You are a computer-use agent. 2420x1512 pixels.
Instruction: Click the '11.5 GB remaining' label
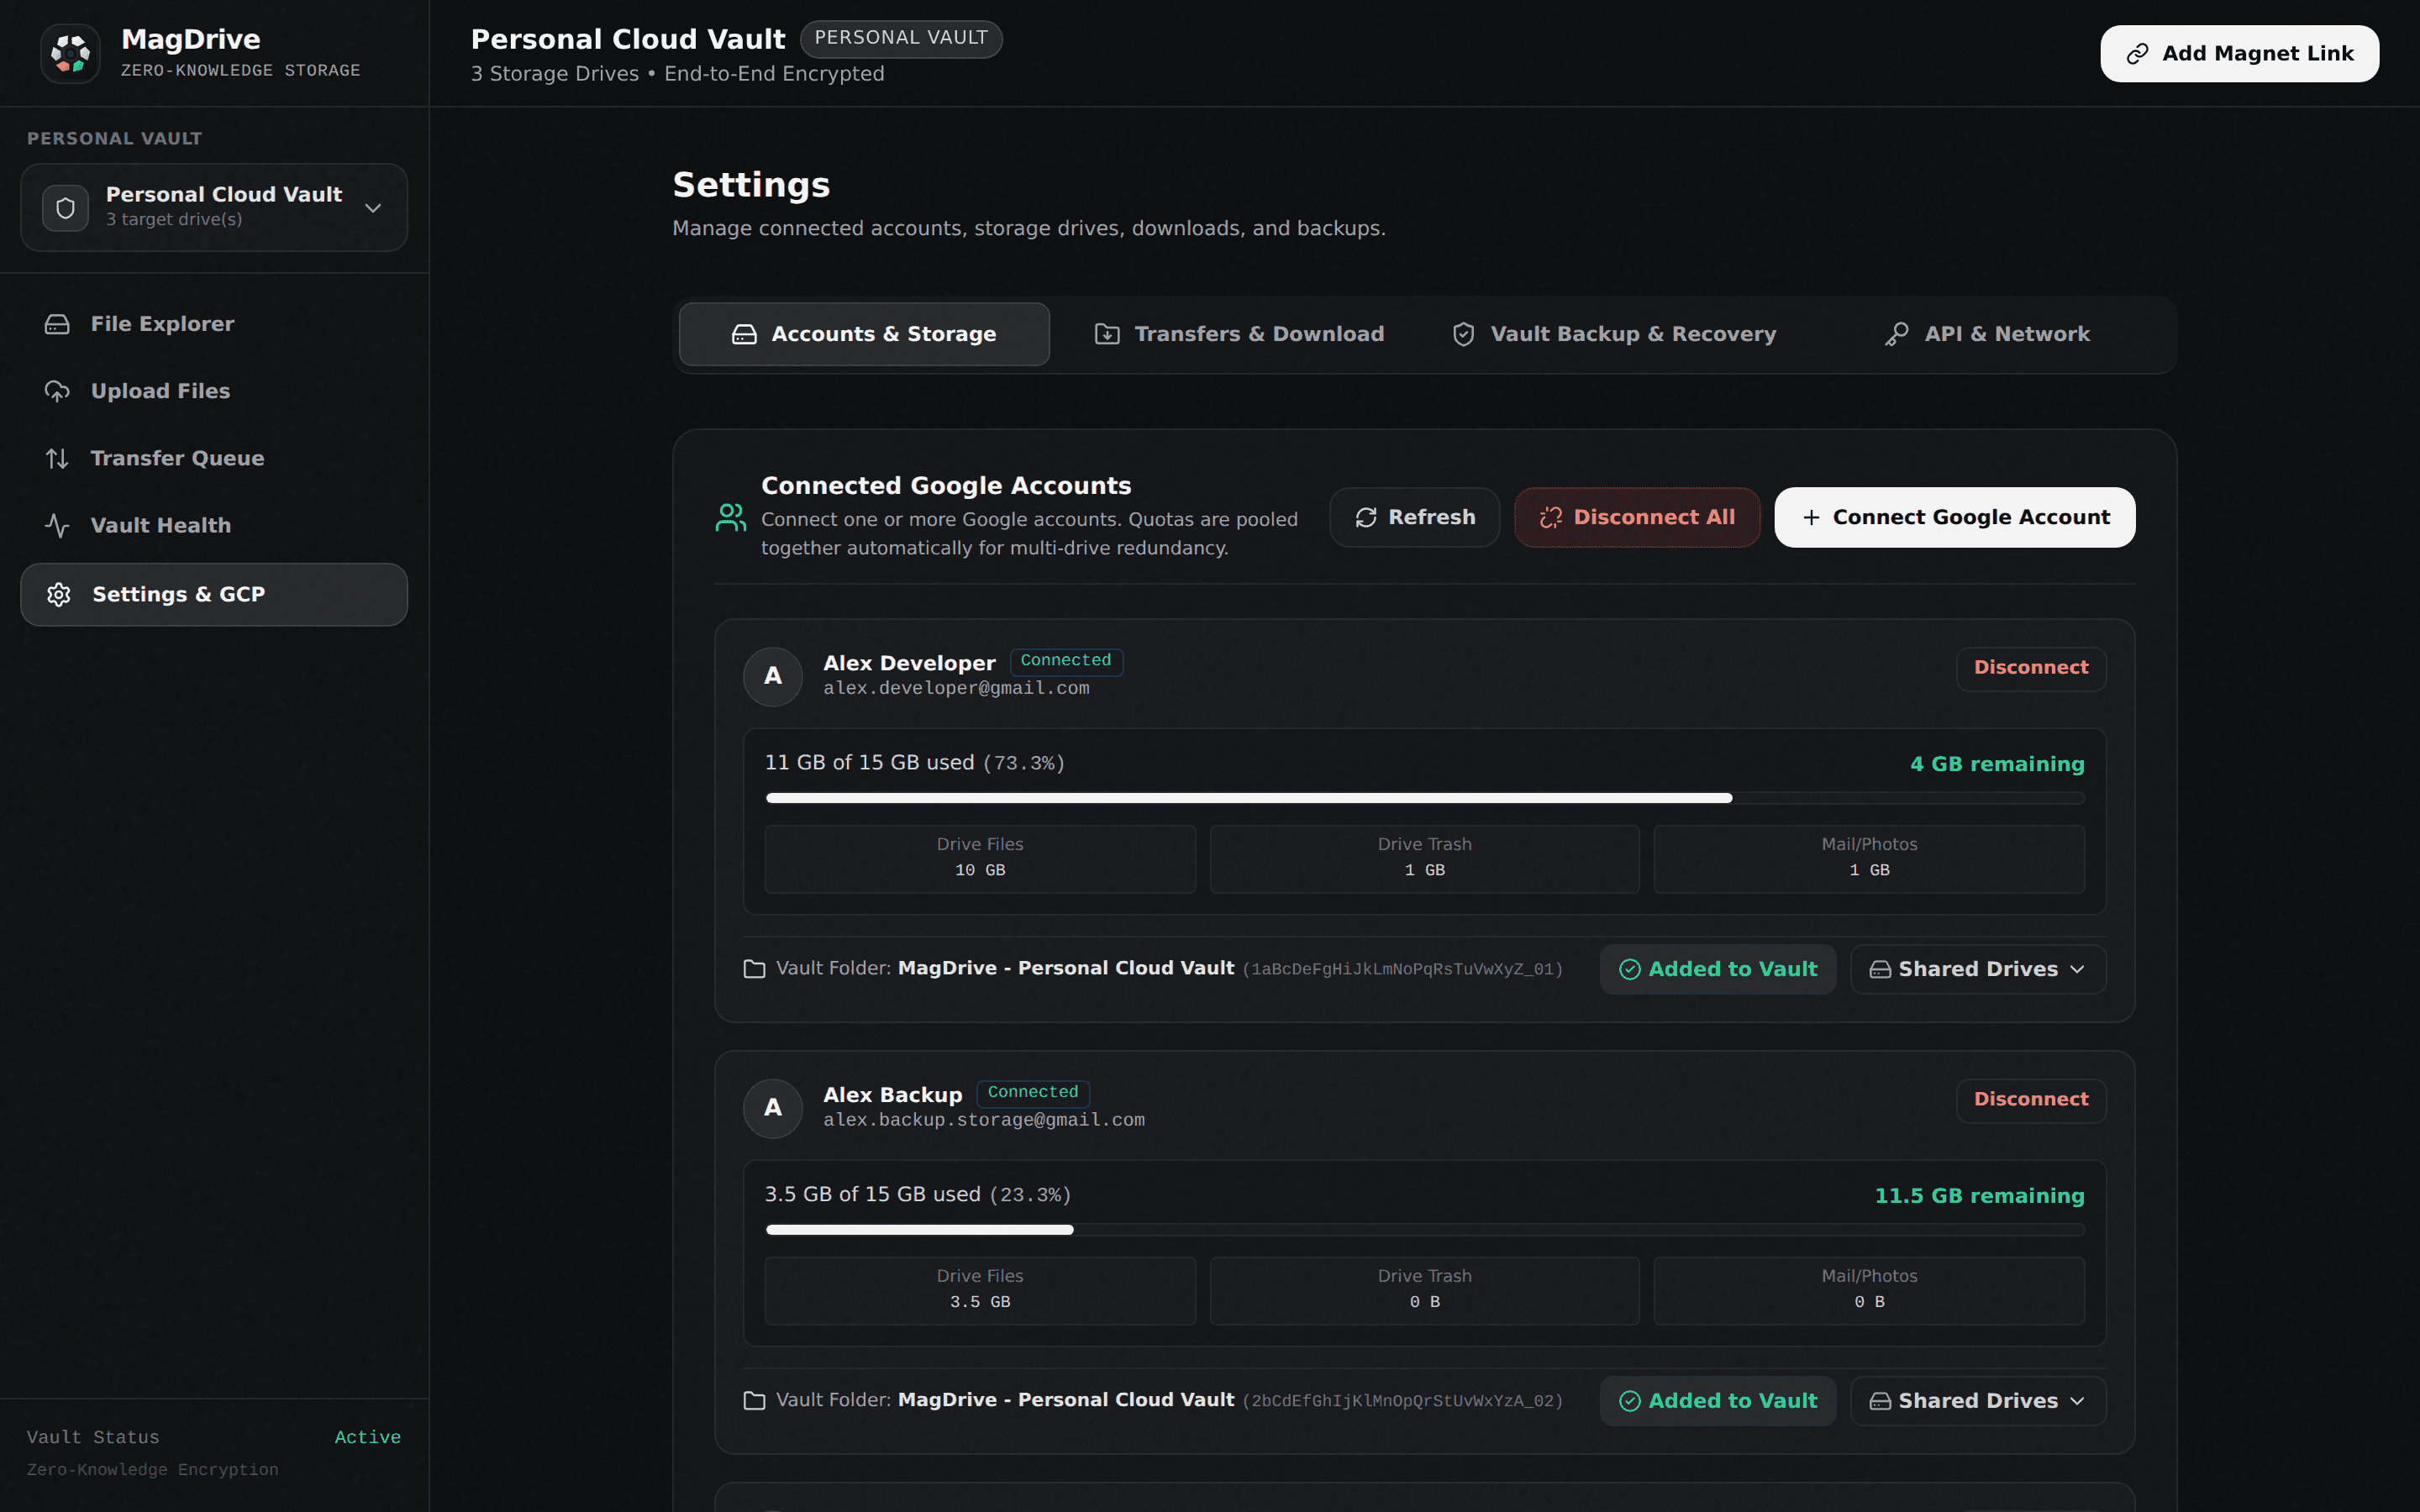pyautogui.click(x=1979, y=1196)
